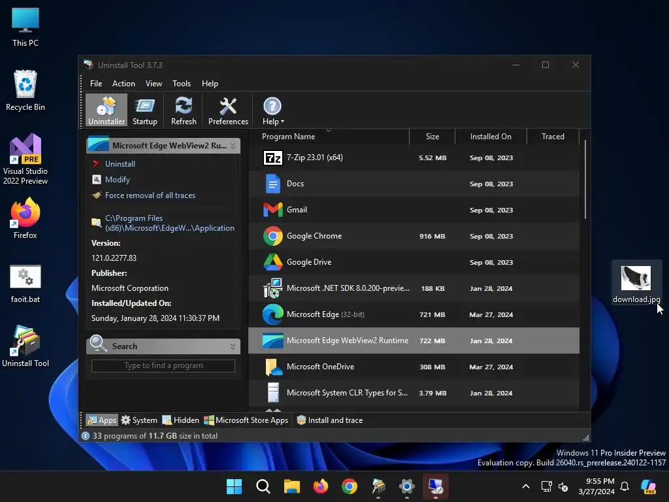Open the Windows Start menu
The image size is (669, 502).
pos(235,486)
